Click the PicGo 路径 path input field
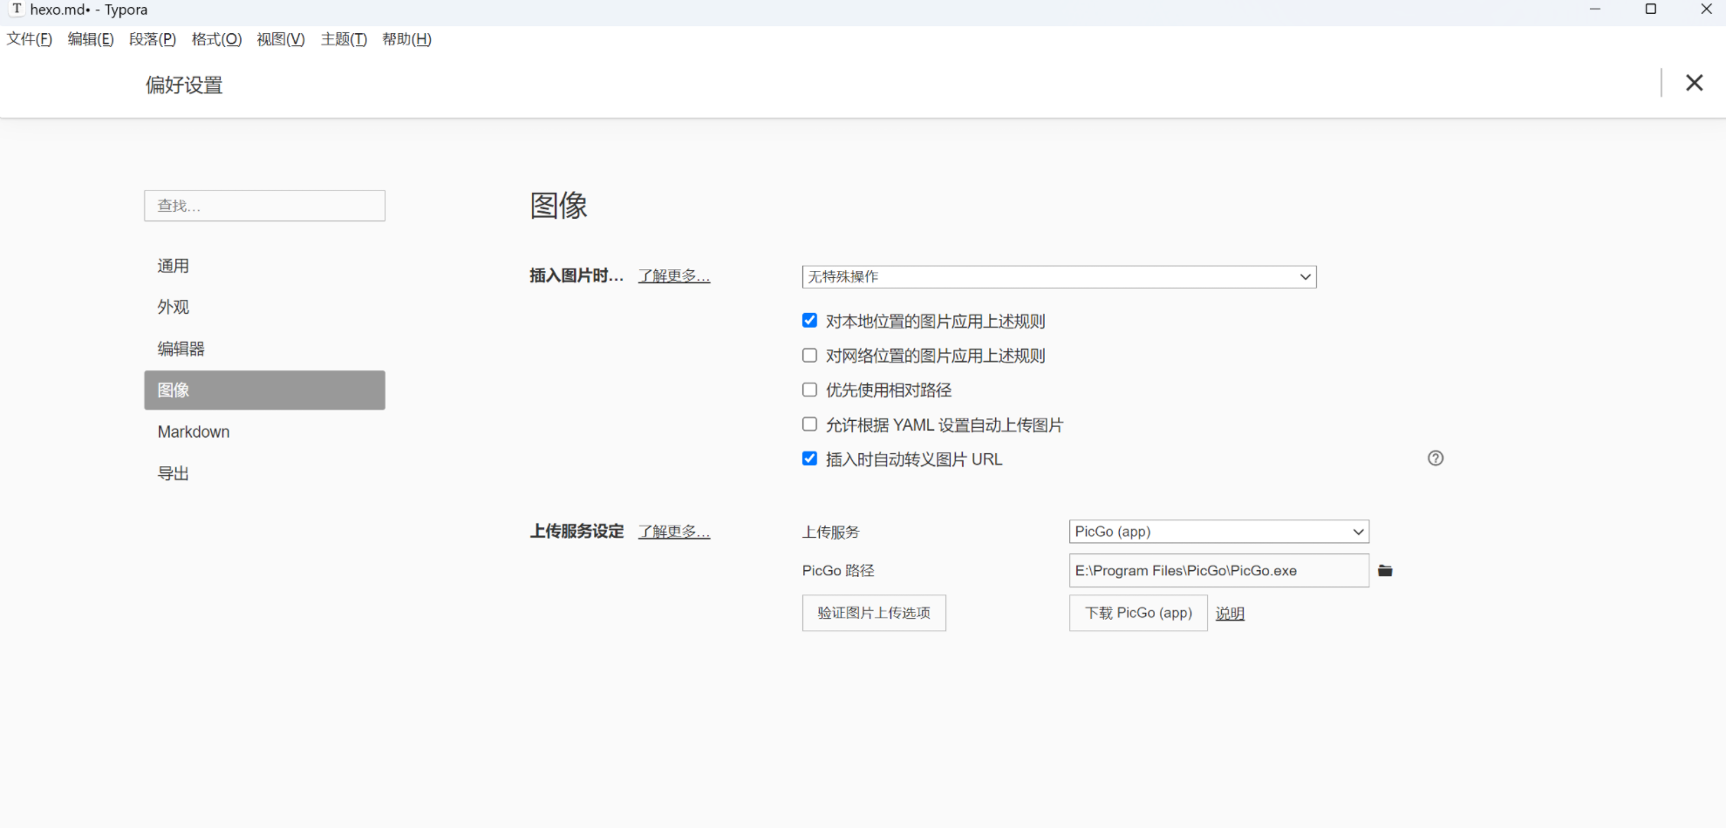 coord(1218,571)
